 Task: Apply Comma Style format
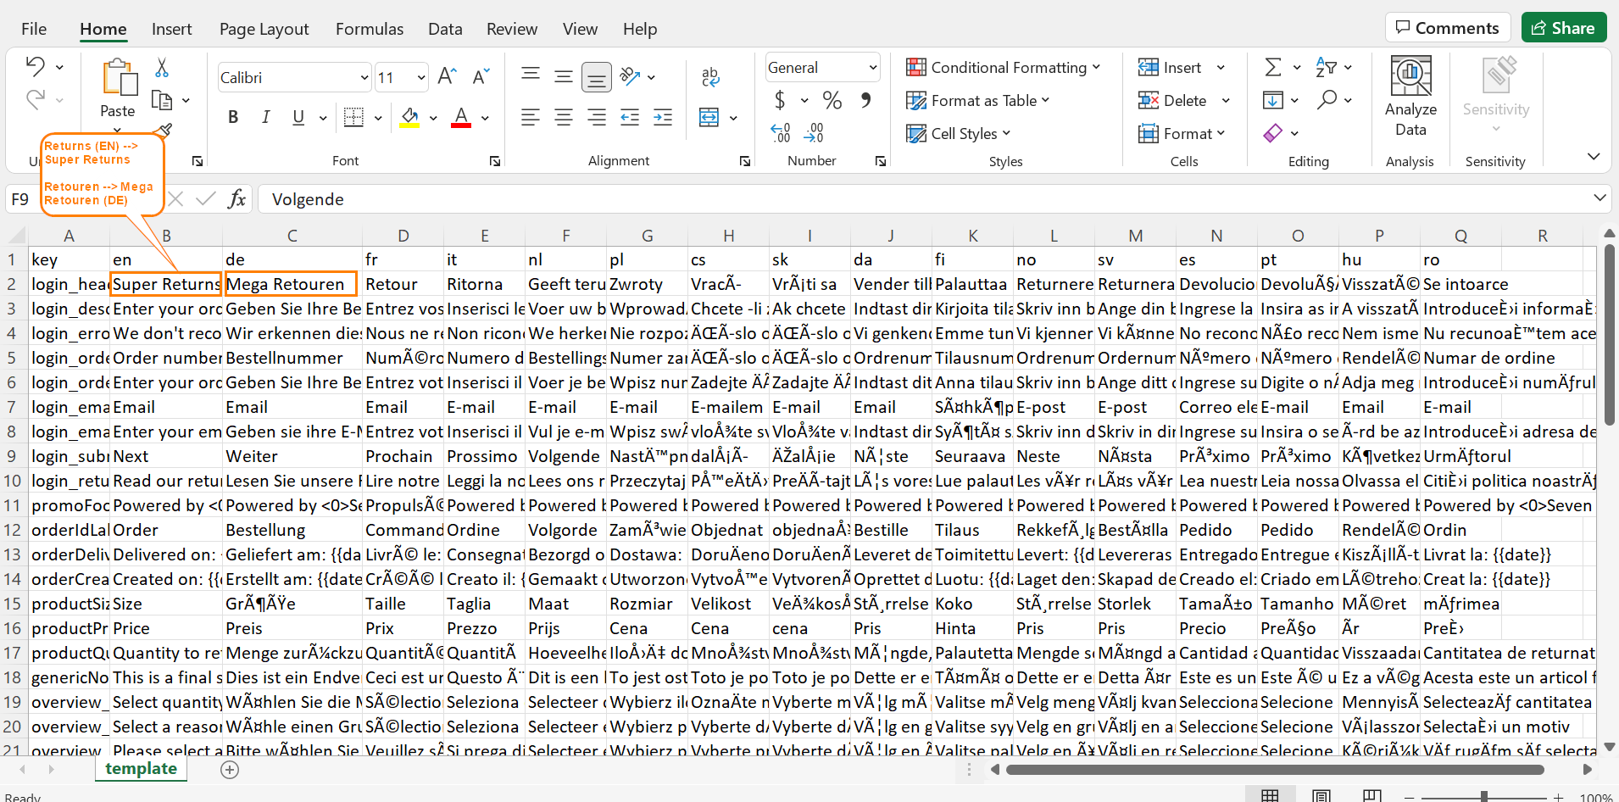point(865,100)
